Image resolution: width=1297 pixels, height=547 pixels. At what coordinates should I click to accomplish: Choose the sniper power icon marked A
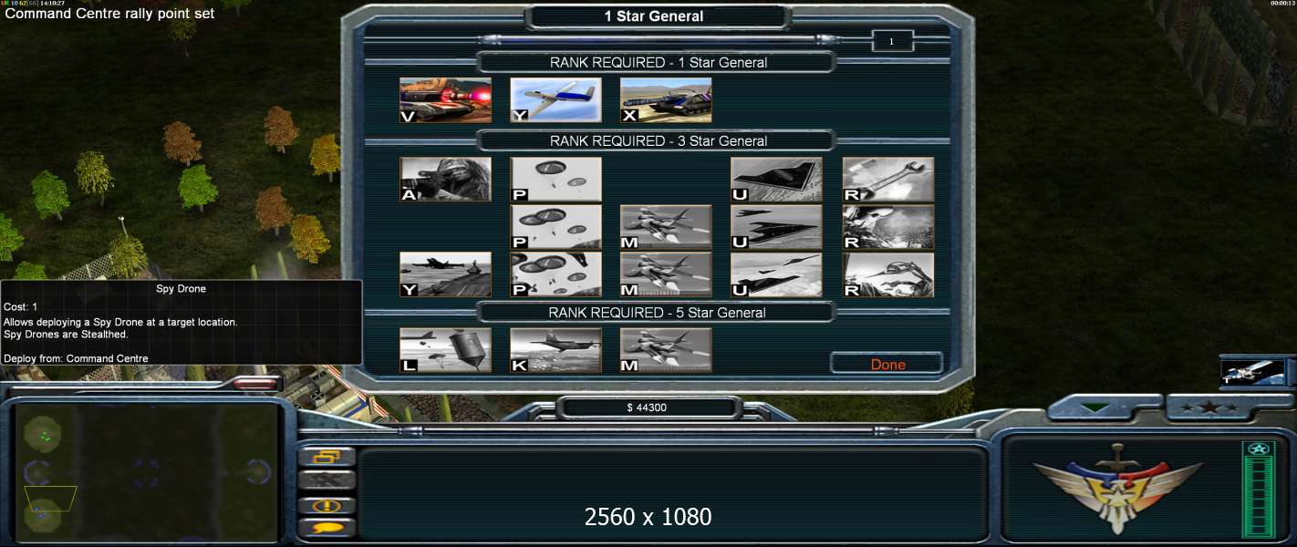[445, 180]
